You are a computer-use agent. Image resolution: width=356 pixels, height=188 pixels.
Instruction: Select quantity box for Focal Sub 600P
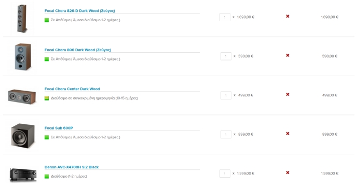[226, 135]
